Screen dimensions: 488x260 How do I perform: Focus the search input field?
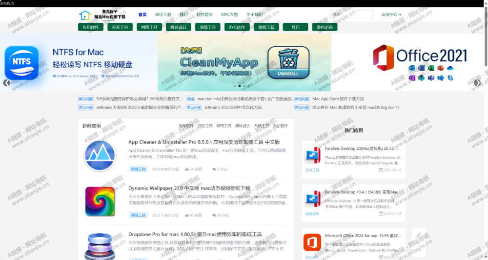point(351,14)
